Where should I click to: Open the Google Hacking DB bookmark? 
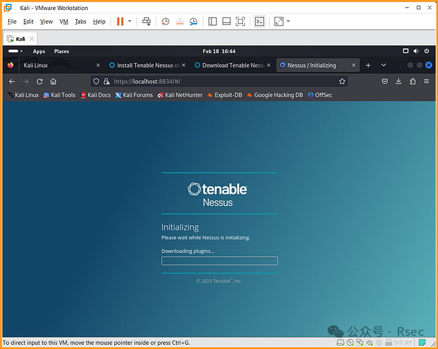[275, 95]
